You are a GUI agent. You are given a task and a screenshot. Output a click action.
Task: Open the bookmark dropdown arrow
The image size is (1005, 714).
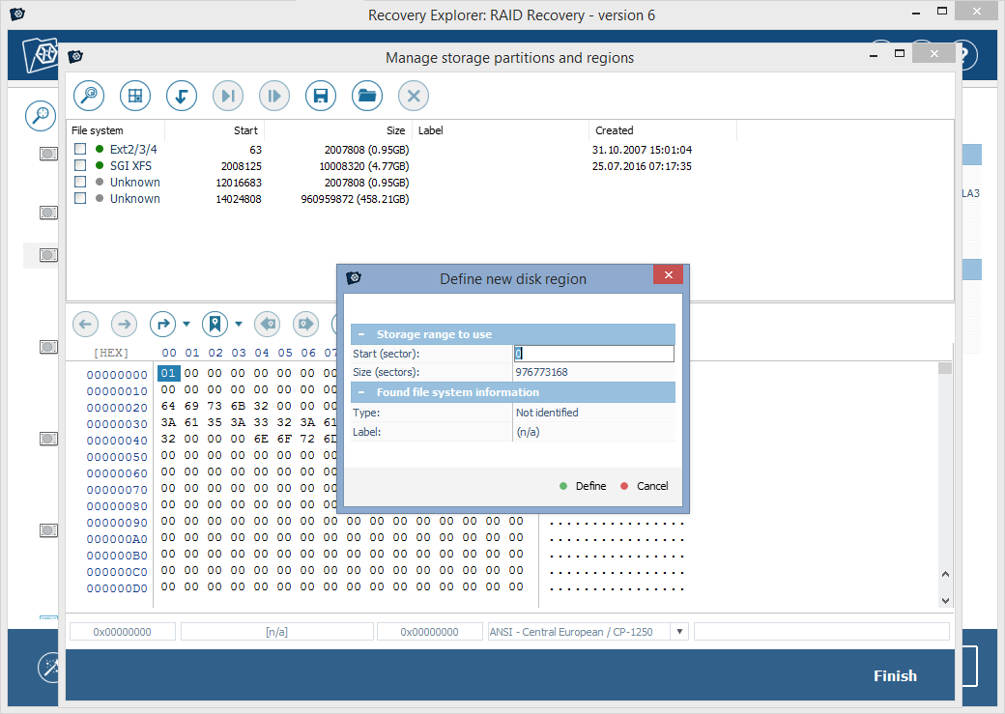[239, 325]
